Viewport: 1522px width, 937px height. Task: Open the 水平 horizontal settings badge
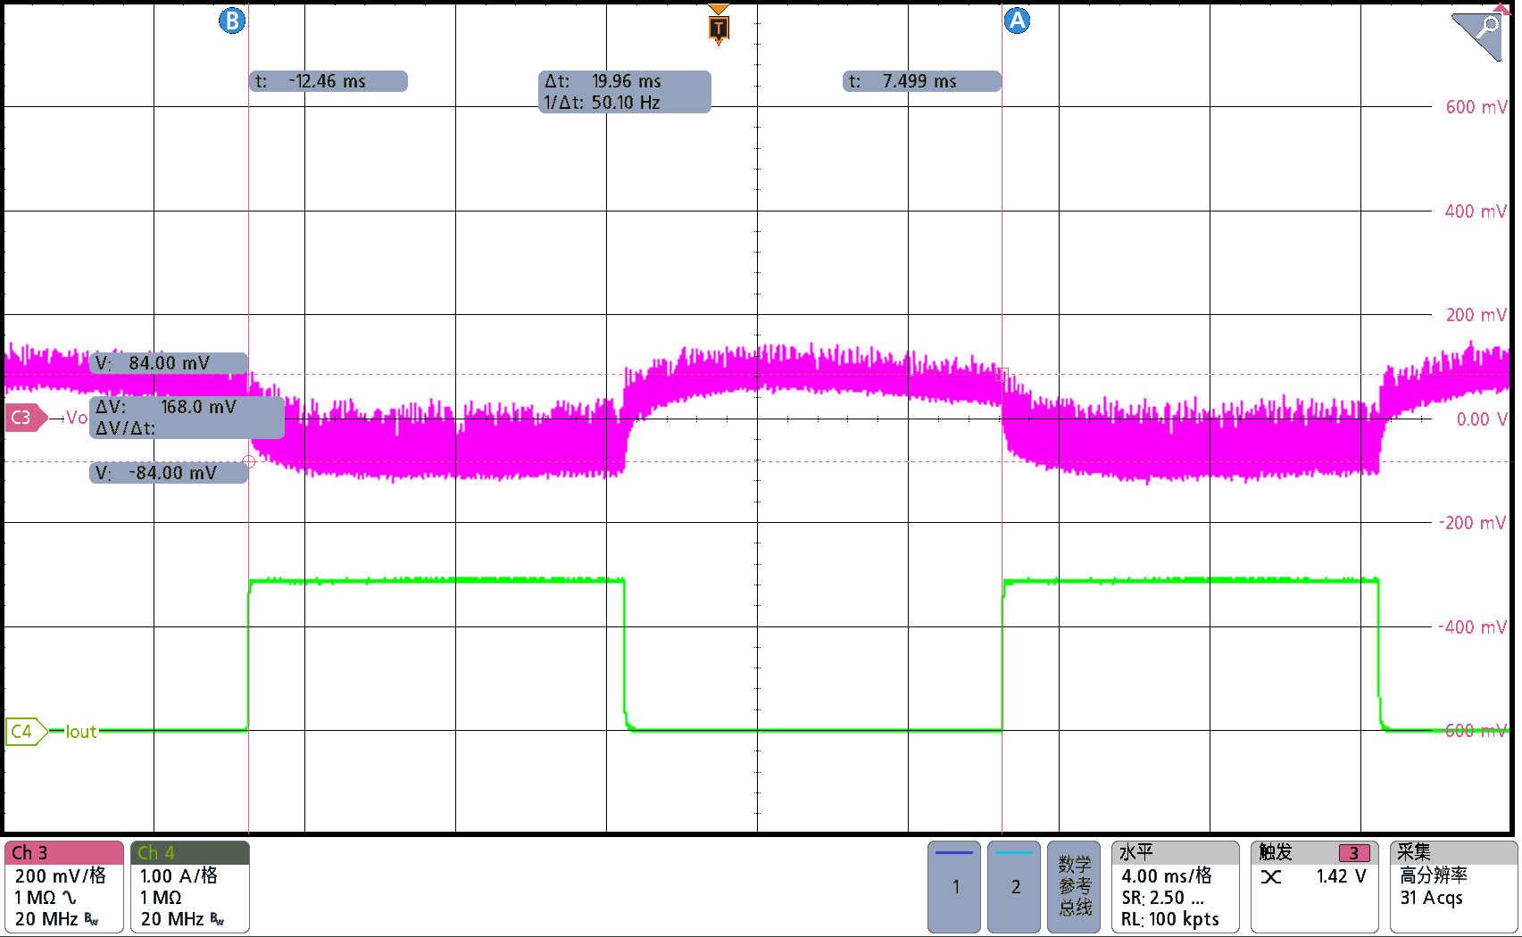[x=1176, y=886]
